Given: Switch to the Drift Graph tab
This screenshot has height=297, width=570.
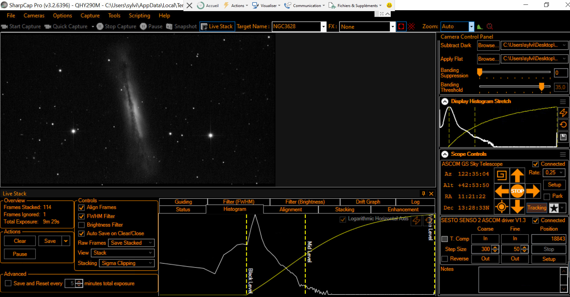Looking at the screenshot, I should [x=368, y=202].
